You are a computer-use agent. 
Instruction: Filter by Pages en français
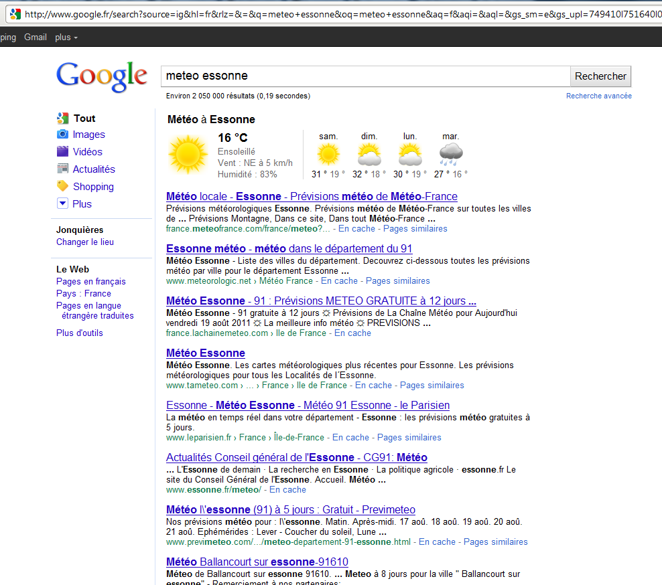[90, 281]
